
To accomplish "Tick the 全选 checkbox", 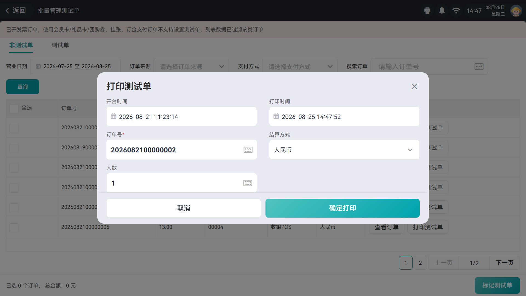I will [x=14, y=109].
